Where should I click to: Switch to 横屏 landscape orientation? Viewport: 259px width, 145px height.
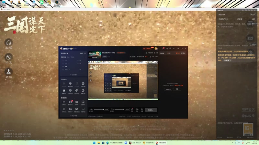82,53
